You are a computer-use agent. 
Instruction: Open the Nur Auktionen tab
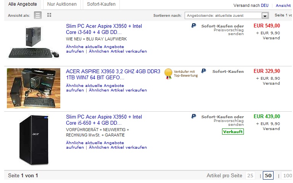pos(62,4)
